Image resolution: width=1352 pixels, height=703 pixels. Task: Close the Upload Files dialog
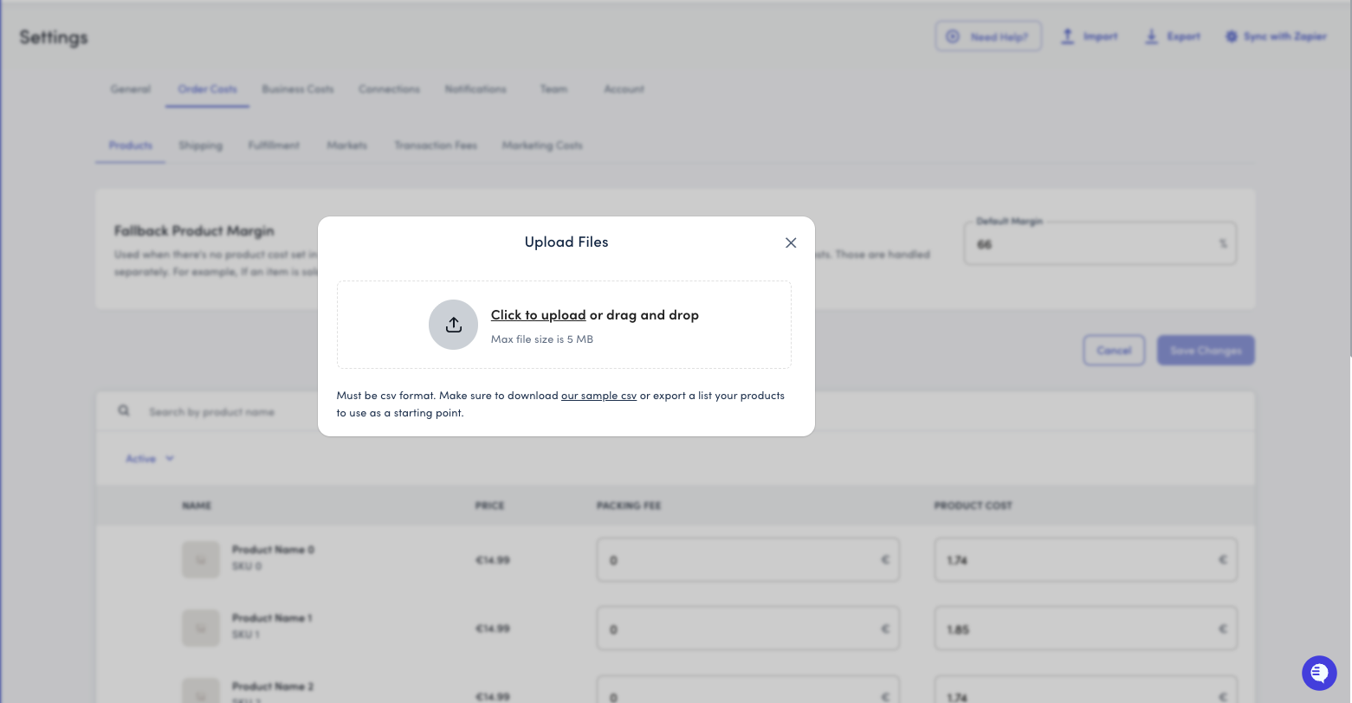click(791, 243)
